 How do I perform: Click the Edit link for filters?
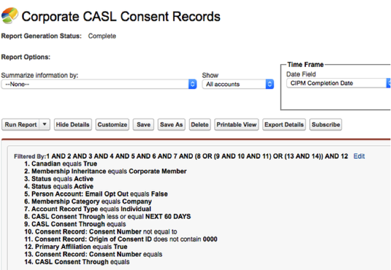(x=359, y=156)
